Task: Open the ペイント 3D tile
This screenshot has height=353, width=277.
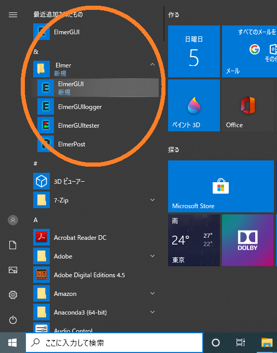Action: pyautogui.click(x=193, y=105)
